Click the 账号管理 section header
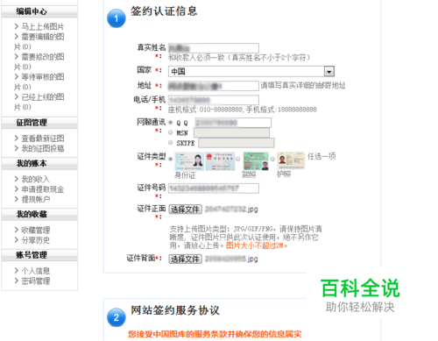This screenshot has width=438, height=341. pyautogui.click(x=39, y=255)
